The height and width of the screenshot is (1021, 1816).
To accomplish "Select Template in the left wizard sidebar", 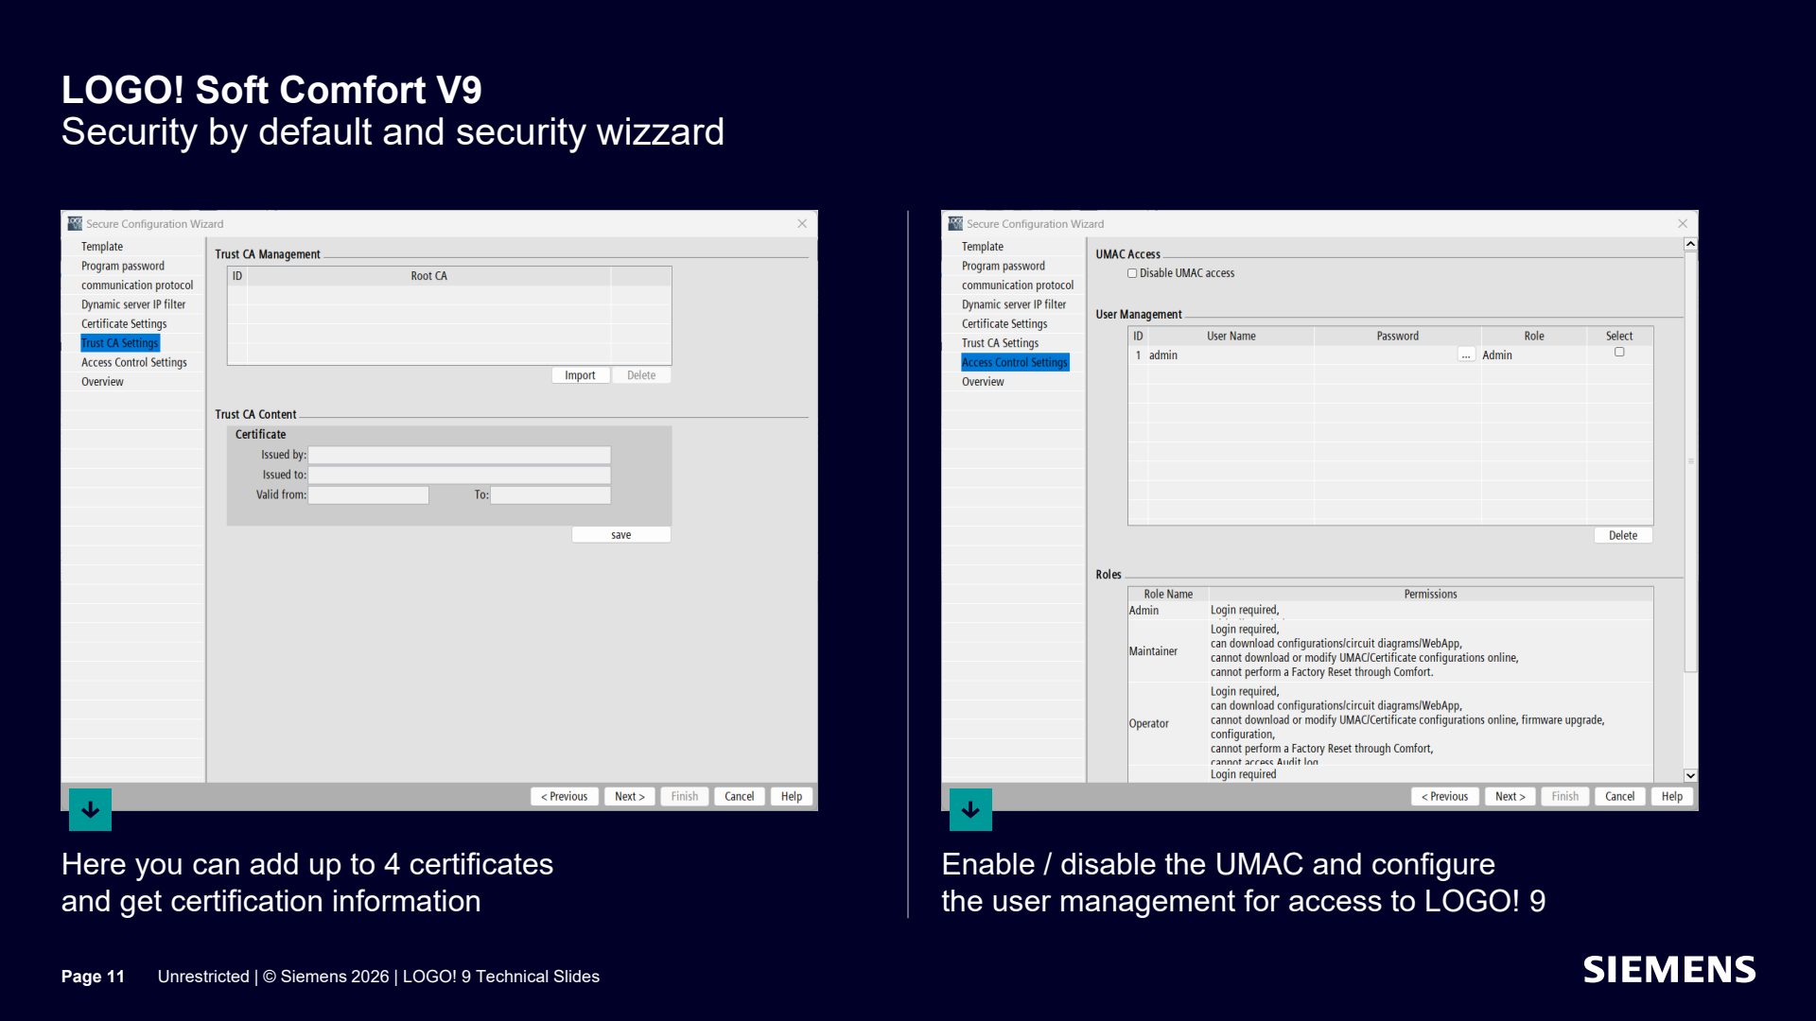I will pos(102,247).
